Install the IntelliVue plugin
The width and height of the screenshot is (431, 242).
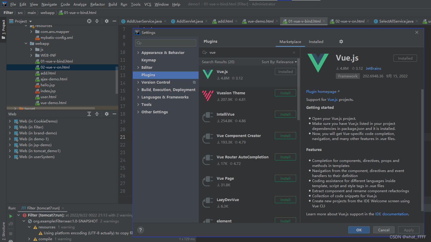(x=285, y=114)
